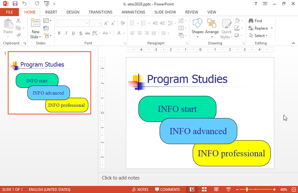Click Increase List Level icon
Viewport: 298px width, 193px height.
[162, 23]
